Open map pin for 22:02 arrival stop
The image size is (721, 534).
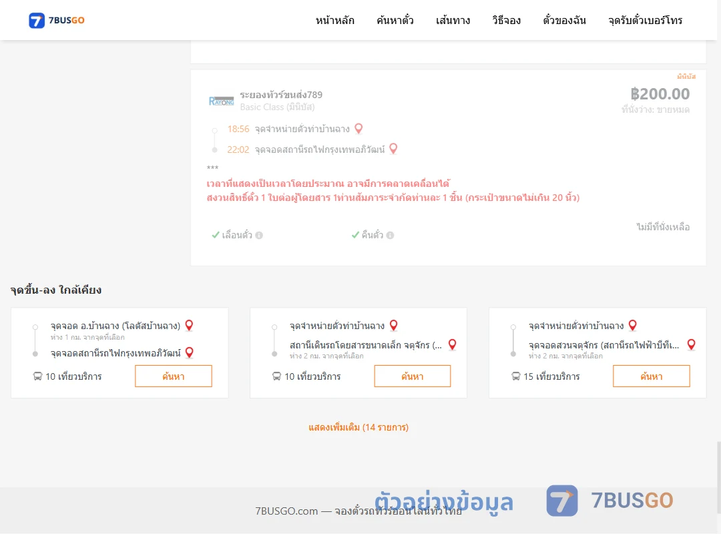[x=393, y=149]
